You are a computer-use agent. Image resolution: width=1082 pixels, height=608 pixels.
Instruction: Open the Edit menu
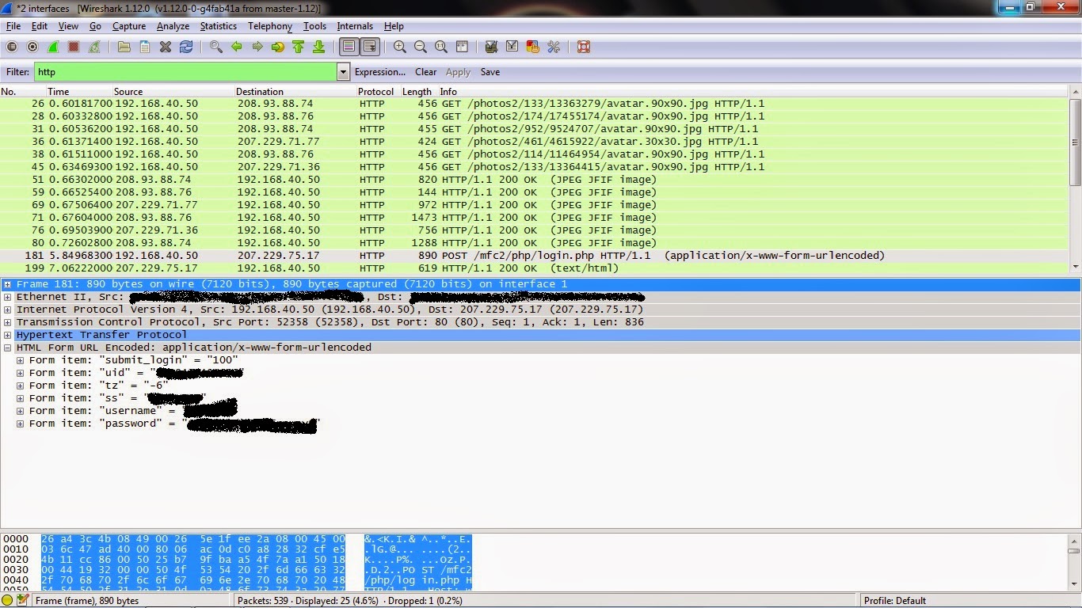pyautogui.click(x=40, y=26)
